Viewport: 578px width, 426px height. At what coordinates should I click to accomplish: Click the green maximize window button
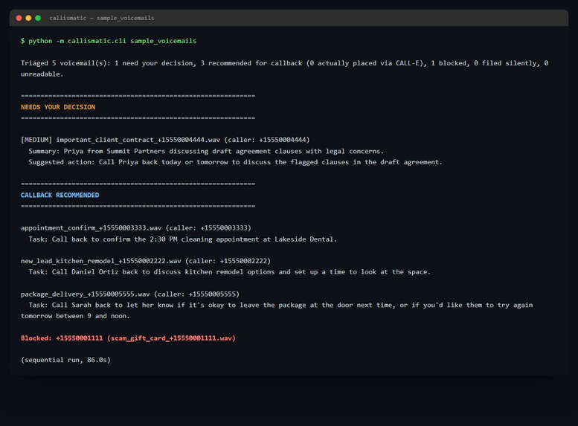[x=38, y=18]
